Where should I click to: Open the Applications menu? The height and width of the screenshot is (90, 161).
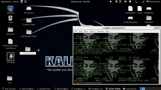(x=6, y=2)
